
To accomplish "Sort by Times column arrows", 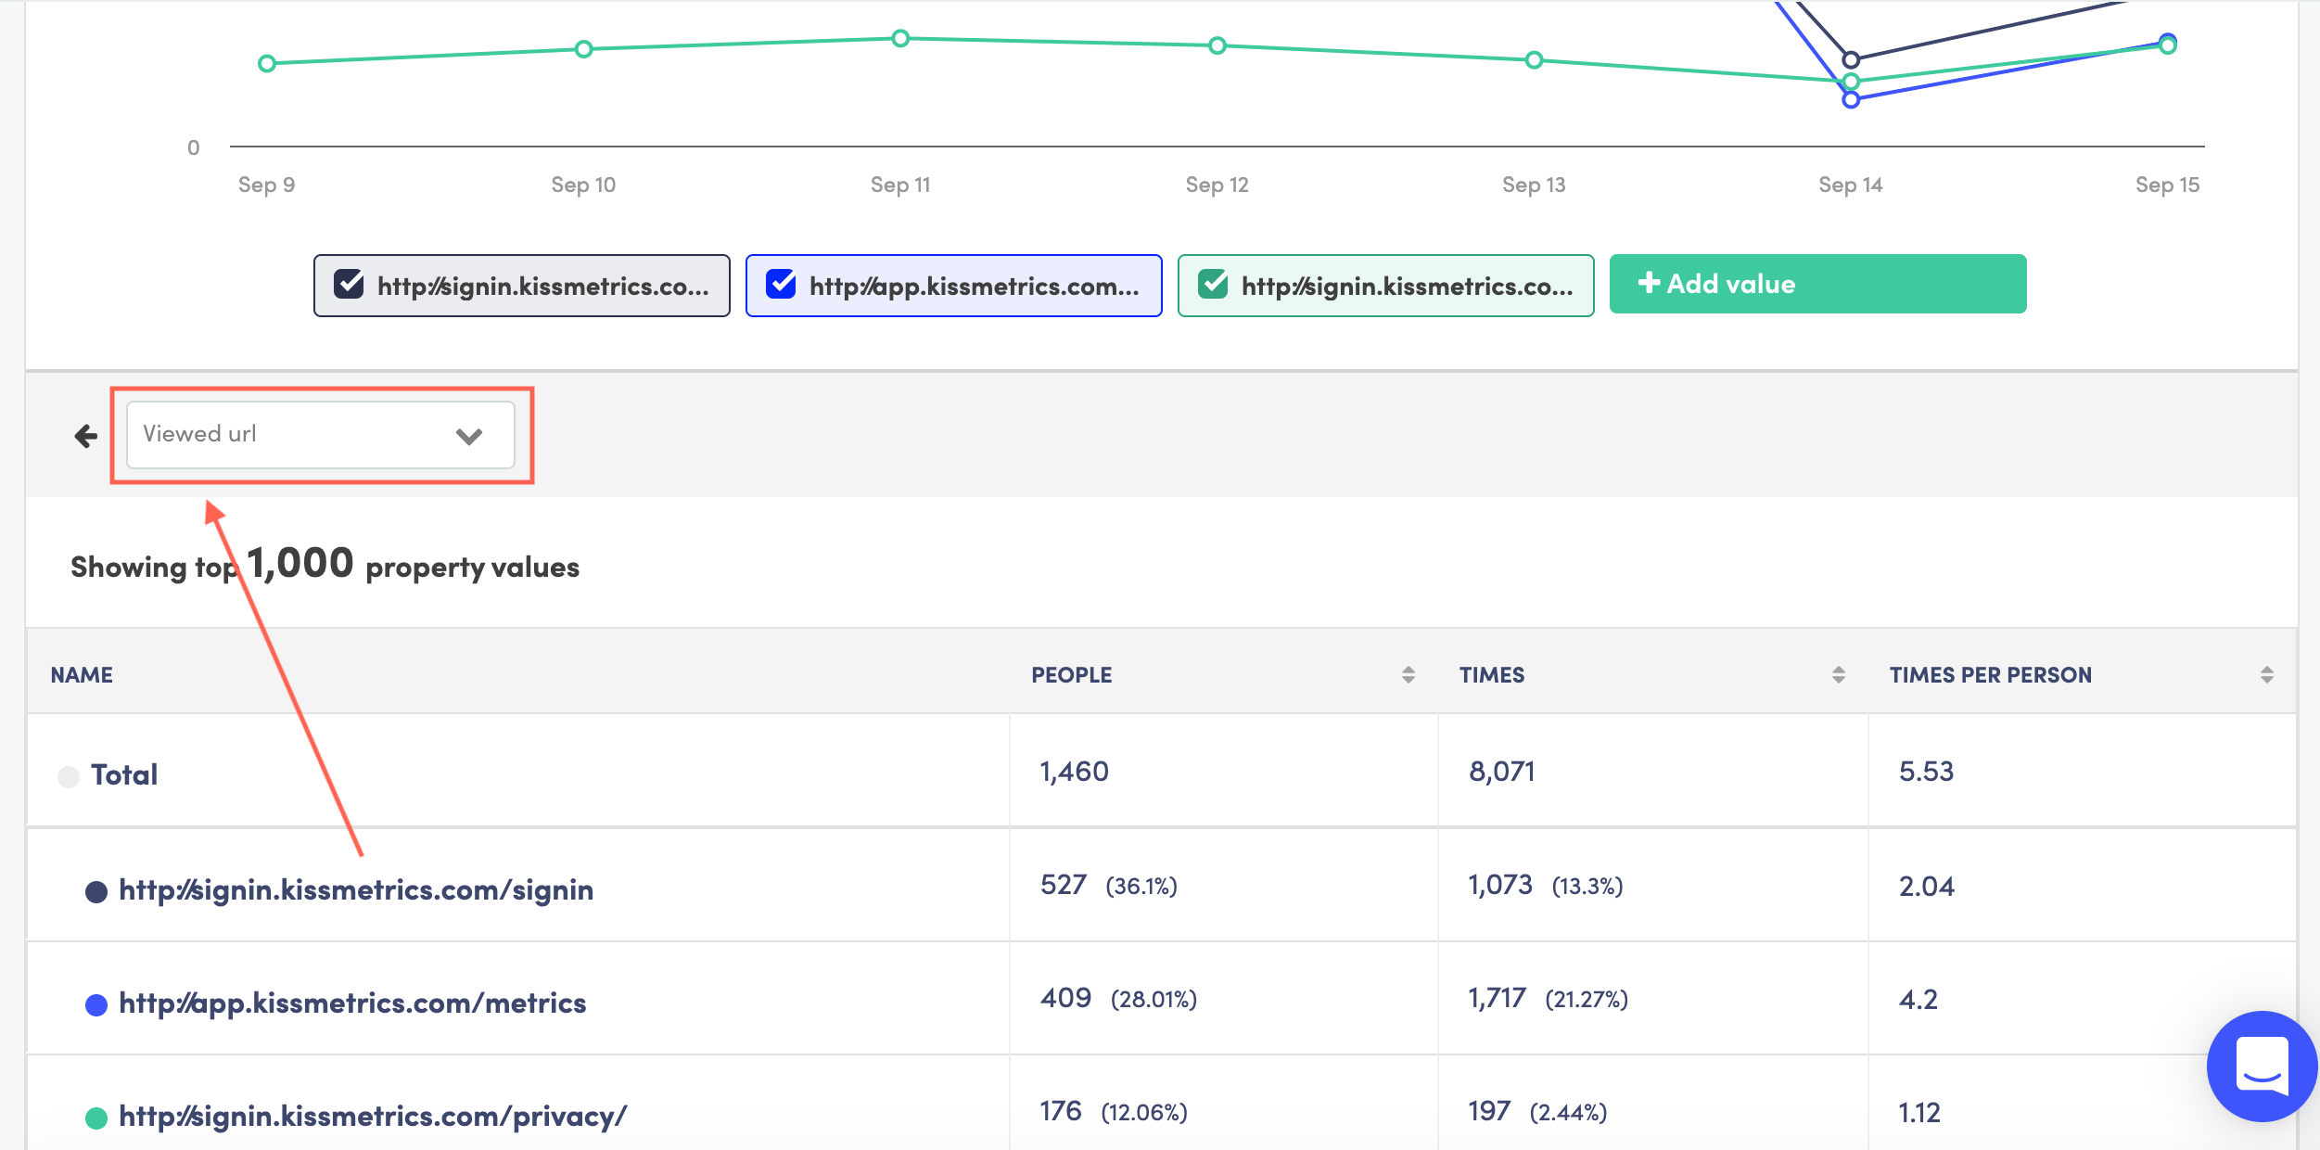I will 1838,675.
